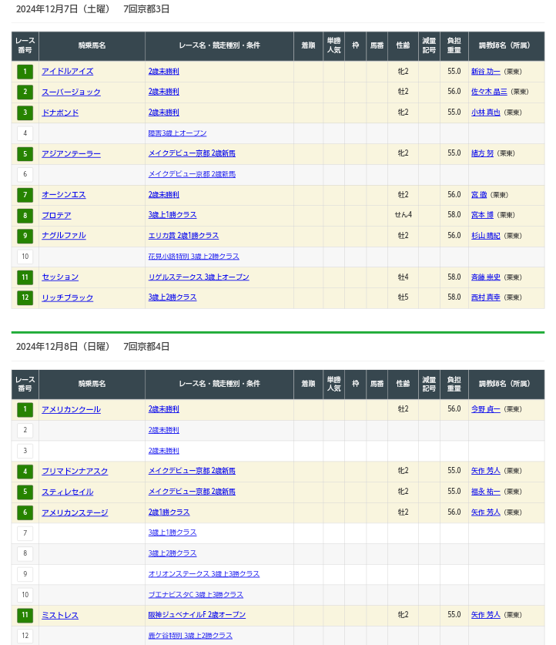This screenshot has width=556, height=645.
Task: Open trainer link 宮 徹
Action: [479, 194]
